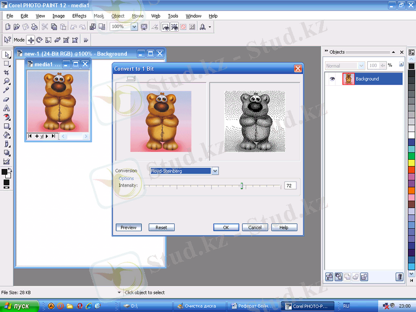Click the OK button in dialog
The height and width of the screenshot is (312, 416).
(226, 227)
